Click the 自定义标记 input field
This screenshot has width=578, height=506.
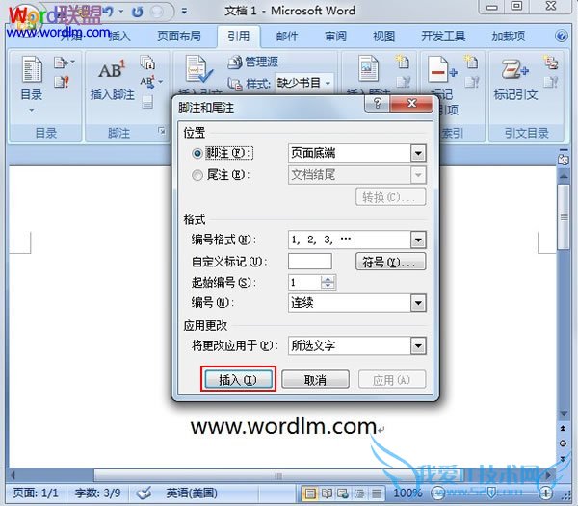[309, 262]
